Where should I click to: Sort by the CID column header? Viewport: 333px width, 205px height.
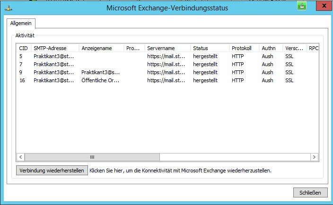pyautogui.click(x=24, y=48)
